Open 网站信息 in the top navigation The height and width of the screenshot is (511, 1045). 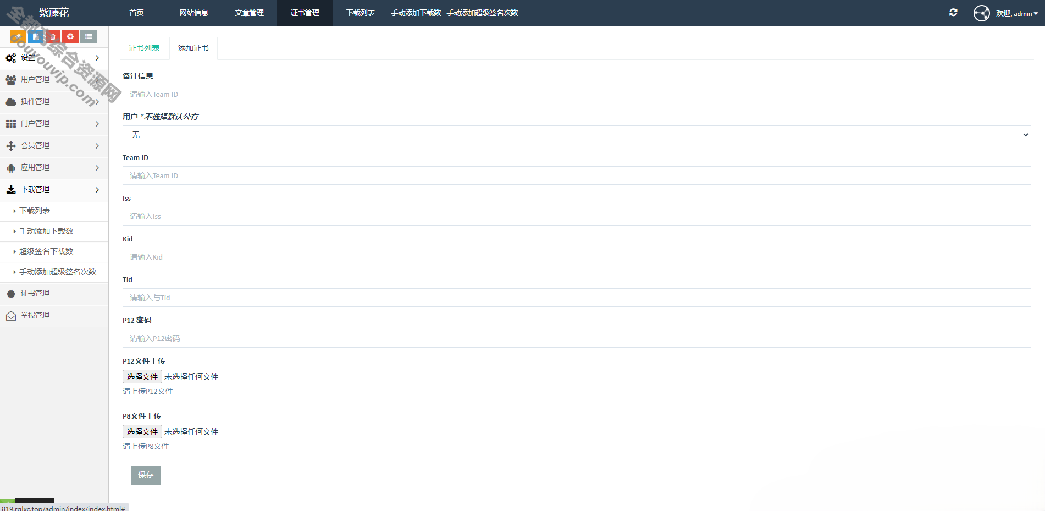click(x=193, y=13)
